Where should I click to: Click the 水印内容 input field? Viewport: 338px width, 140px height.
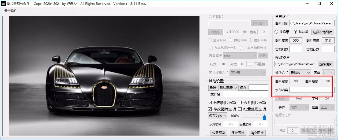click(312, 90)
